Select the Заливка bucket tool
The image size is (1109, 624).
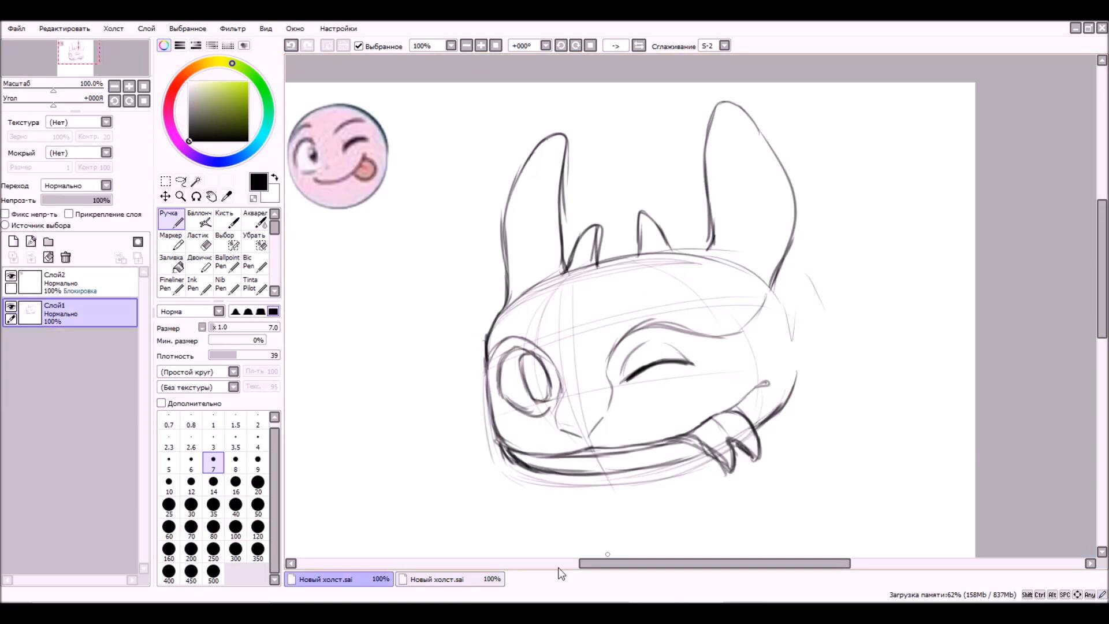pos(171,263)
